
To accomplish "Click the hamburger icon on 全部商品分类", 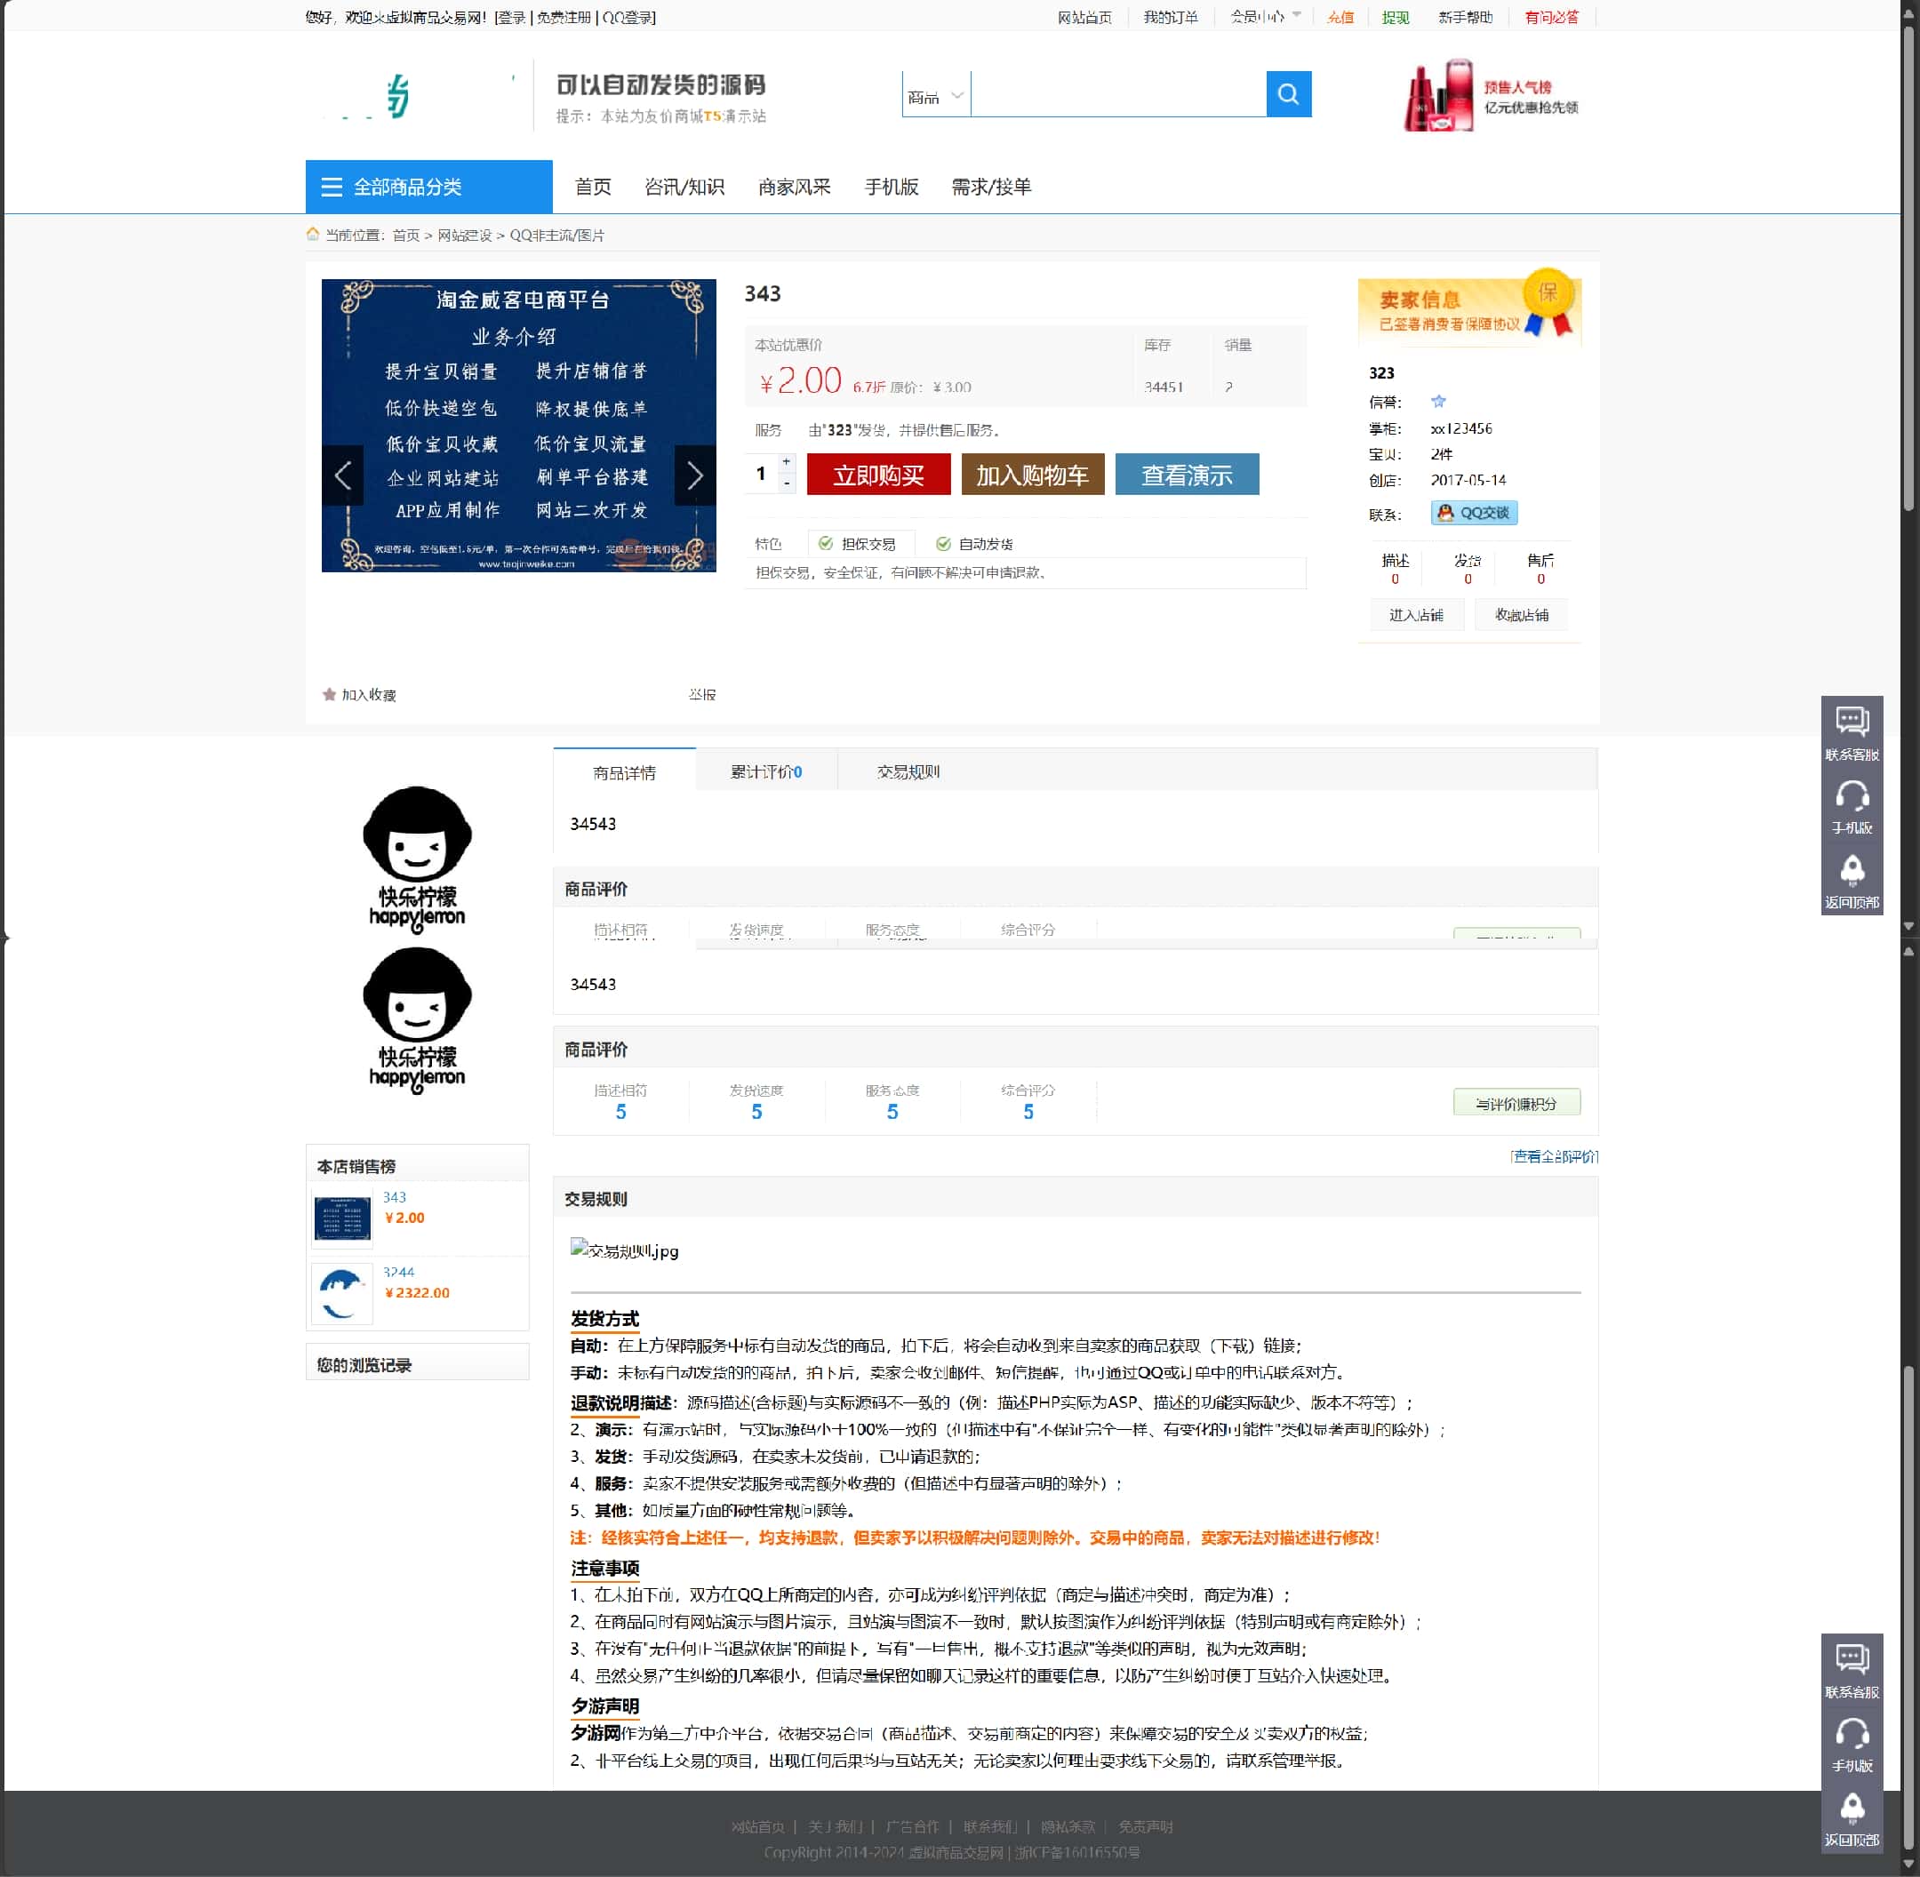I will [x=332, y=188].
